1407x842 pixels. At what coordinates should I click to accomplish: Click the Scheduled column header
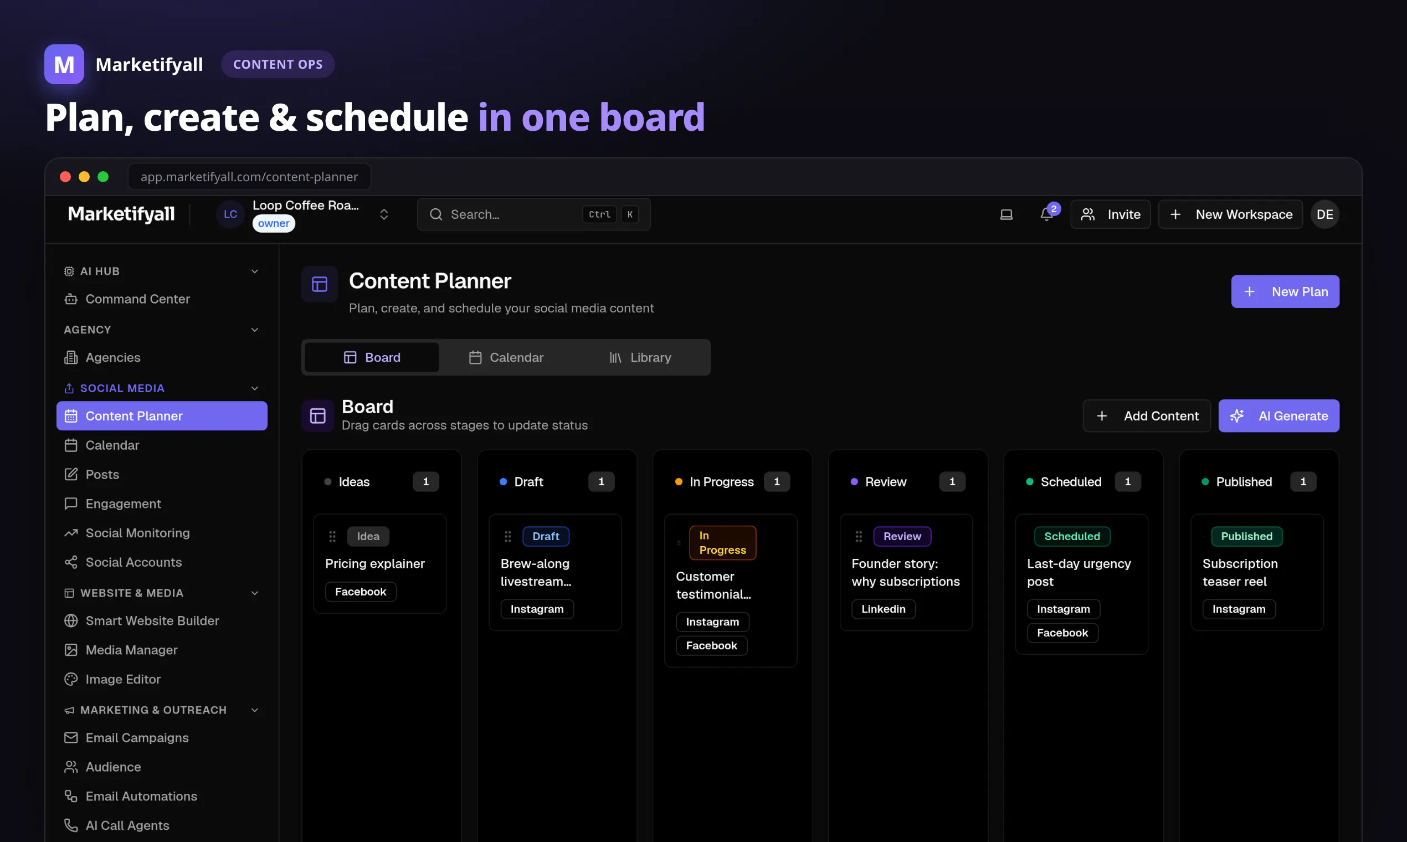click(1082, 482)
